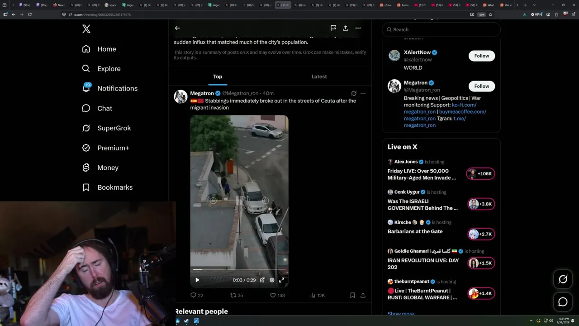This screenshot has width=579, height=326.
Task: Open 'Friday LIVE: Over 50,000 Military-Aged Men' stream
Action: click(x=422, y=174)
